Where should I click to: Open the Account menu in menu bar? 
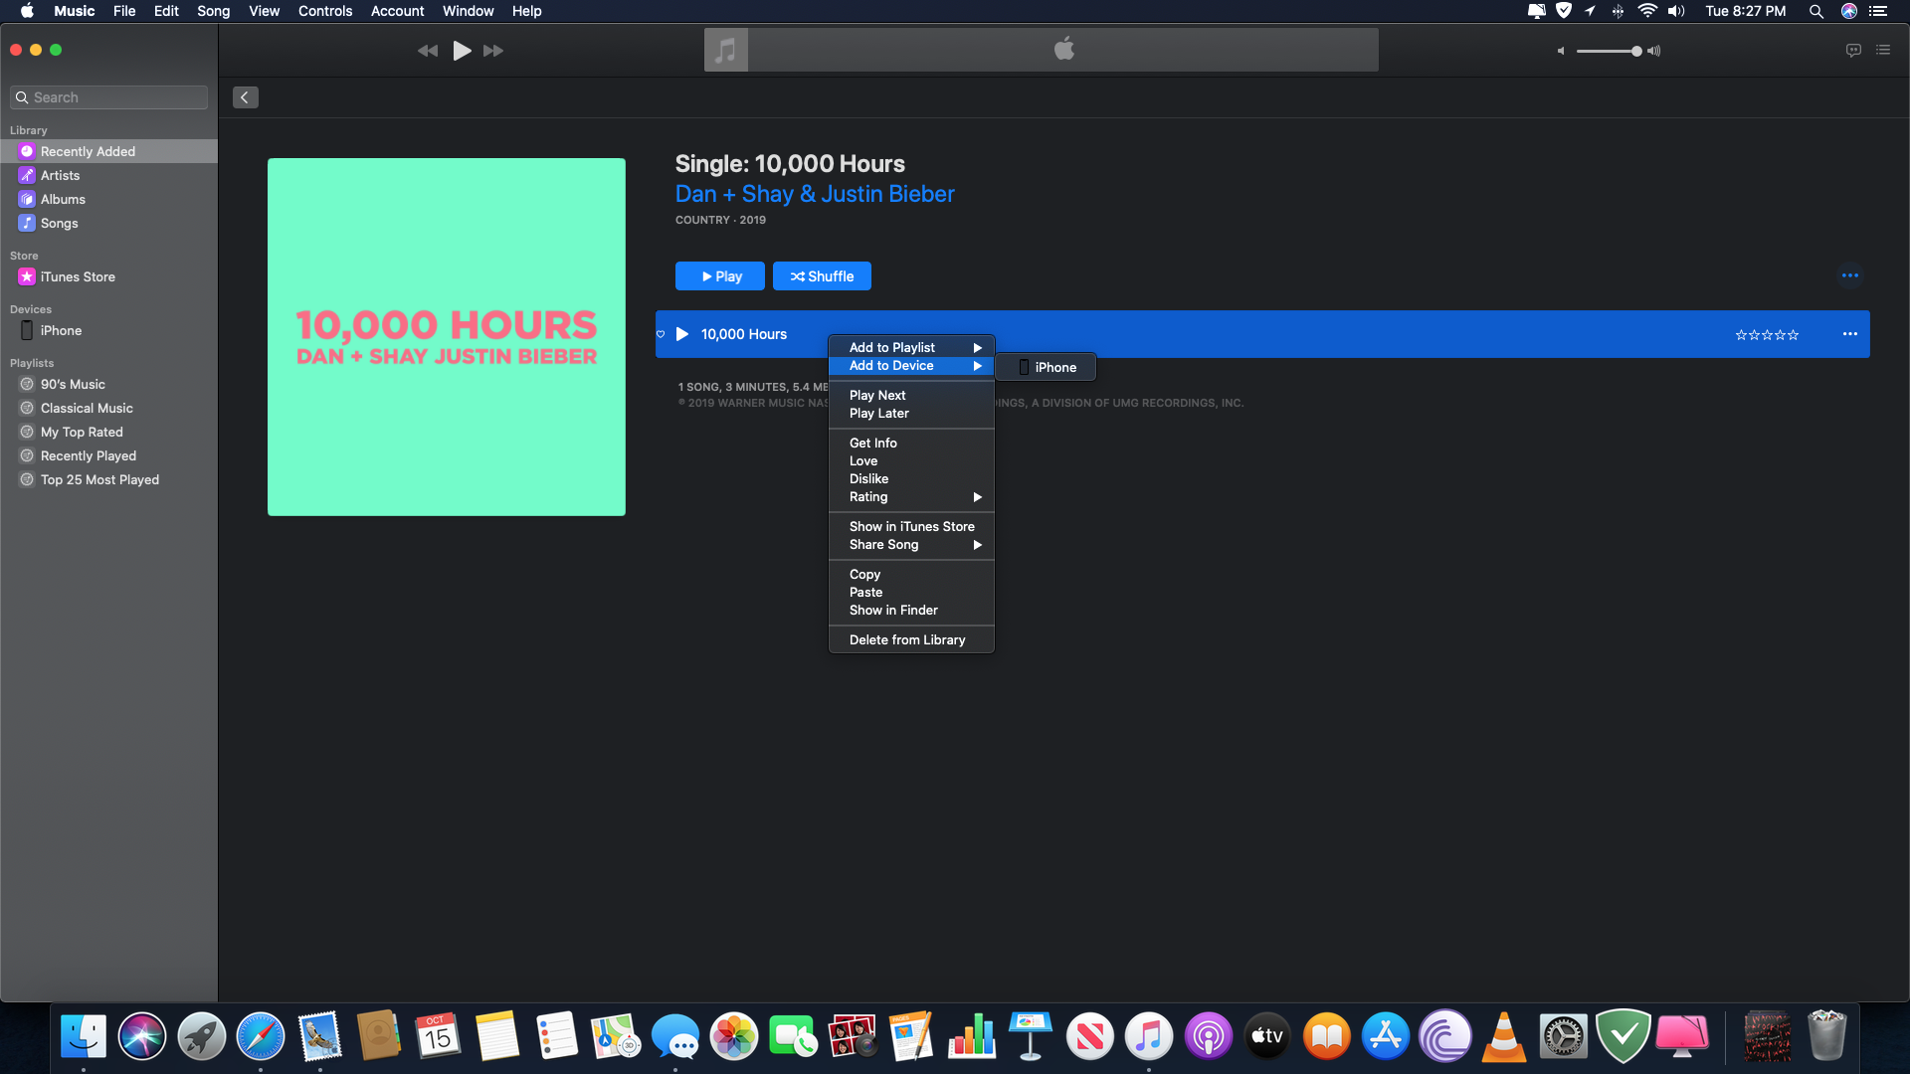coord(397,11)
